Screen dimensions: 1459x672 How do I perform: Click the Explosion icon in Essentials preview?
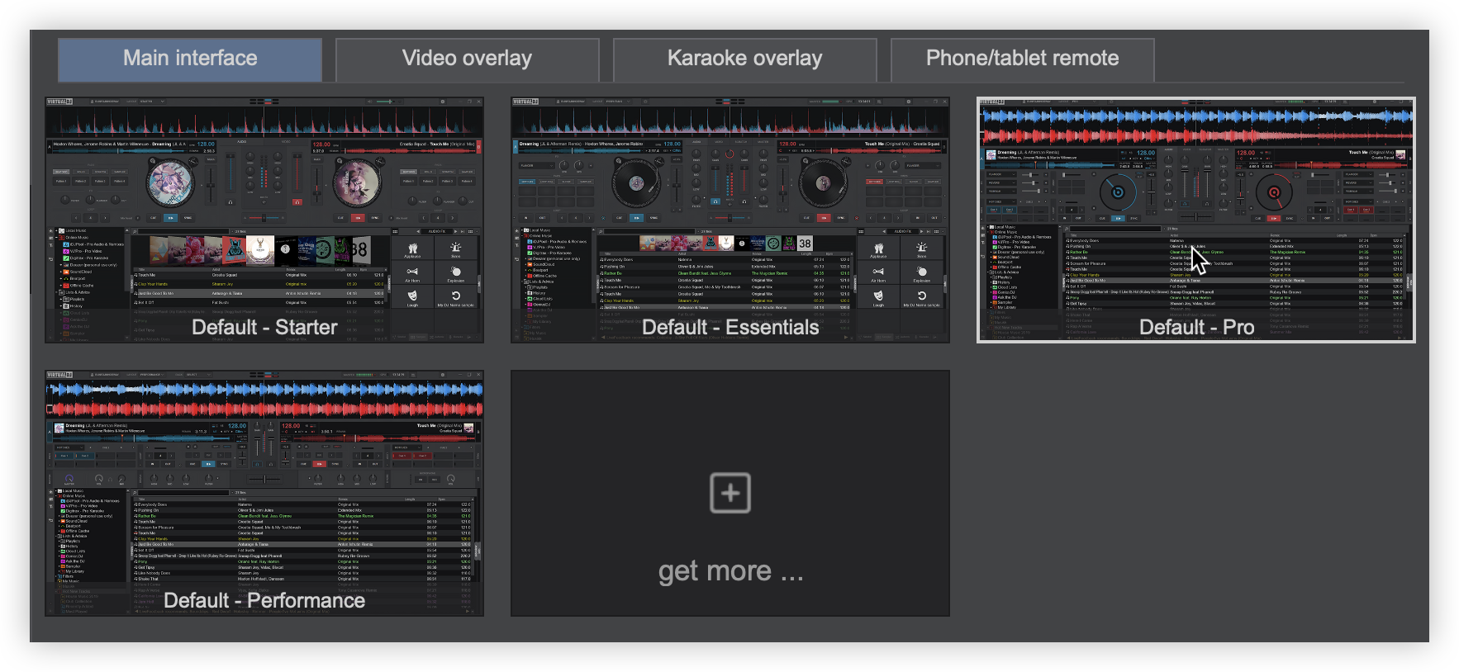921,272
